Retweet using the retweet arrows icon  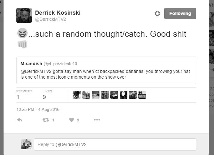click(x=46, y=120)
